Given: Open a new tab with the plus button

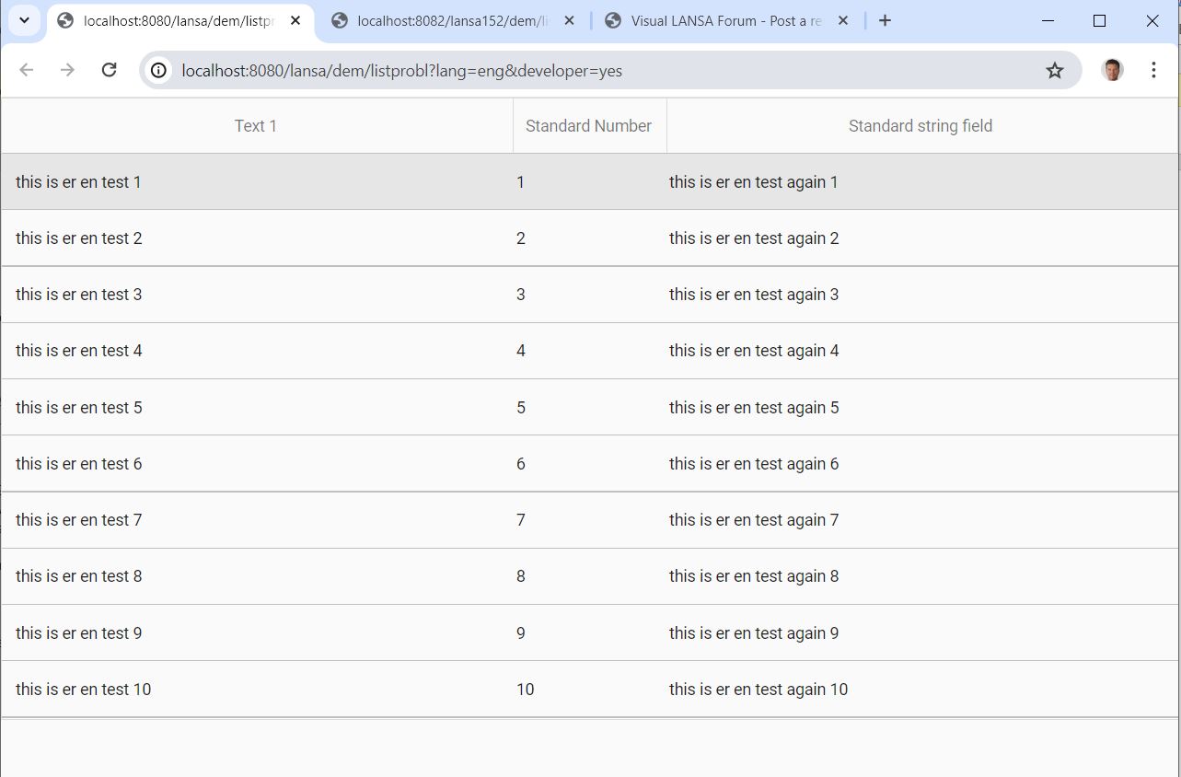Looking at the screenshot, I should 885,19.
